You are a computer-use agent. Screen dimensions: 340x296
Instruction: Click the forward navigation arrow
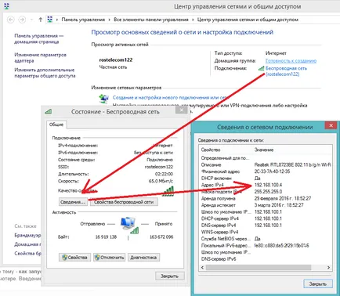click(22, 20)
